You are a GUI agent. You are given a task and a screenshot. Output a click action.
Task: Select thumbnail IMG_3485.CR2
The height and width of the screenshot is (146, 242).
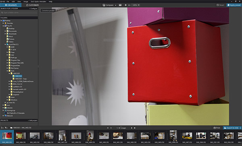(x=35, y=137)
